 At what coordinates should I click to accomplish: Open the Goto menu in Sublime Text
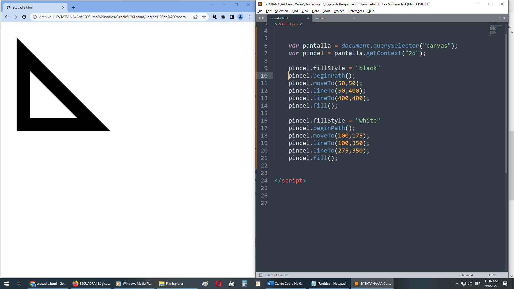click(315, 11)
